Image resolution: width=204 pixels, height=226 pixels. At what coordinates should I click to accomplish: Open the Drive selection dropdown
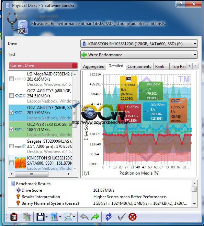click(x=139, y=44)
